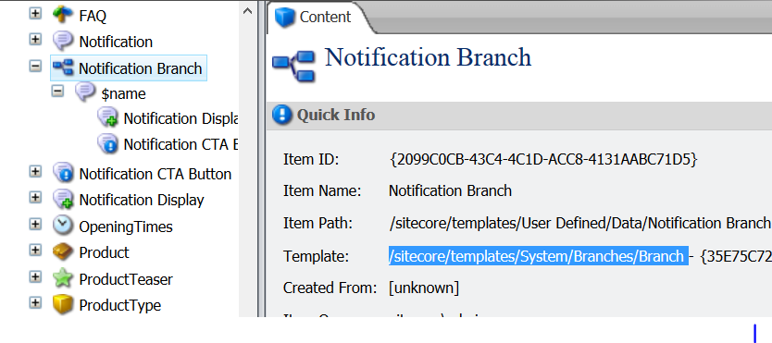Expand the FAQ tree node
The height and width of the screenshot is (343, 772).
coord(35,13)
